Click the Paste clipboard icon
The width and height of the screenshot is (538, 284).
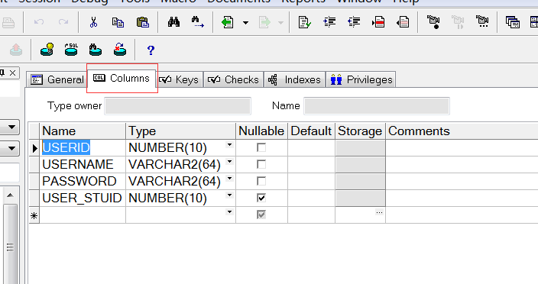143,22
